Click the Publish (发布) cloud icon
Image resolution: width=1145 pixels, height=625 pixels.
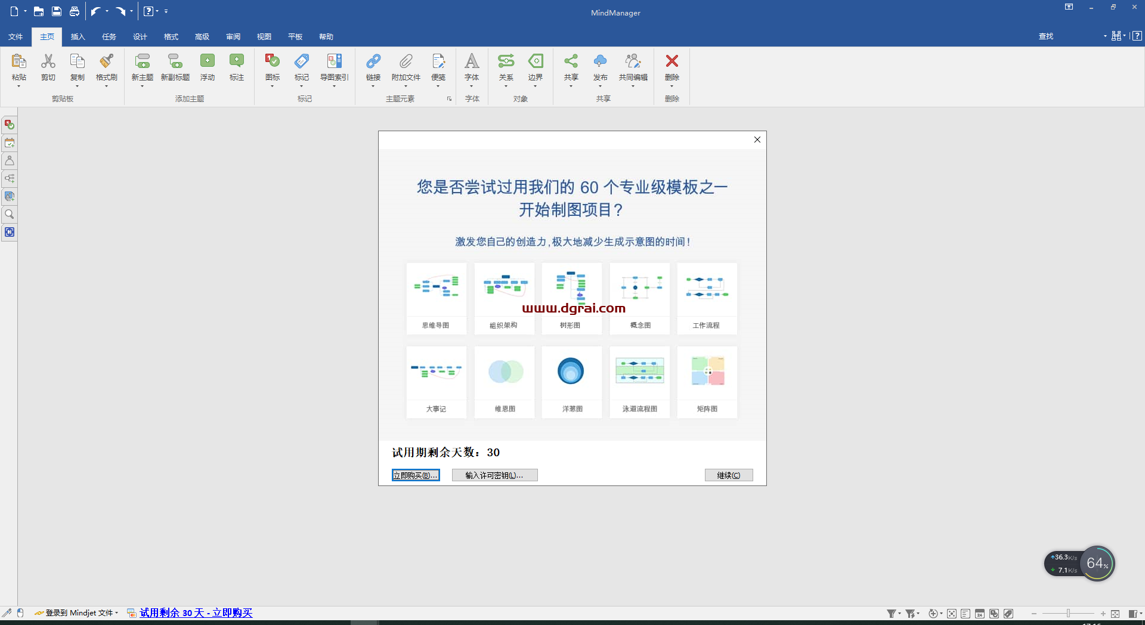(601, 61)
